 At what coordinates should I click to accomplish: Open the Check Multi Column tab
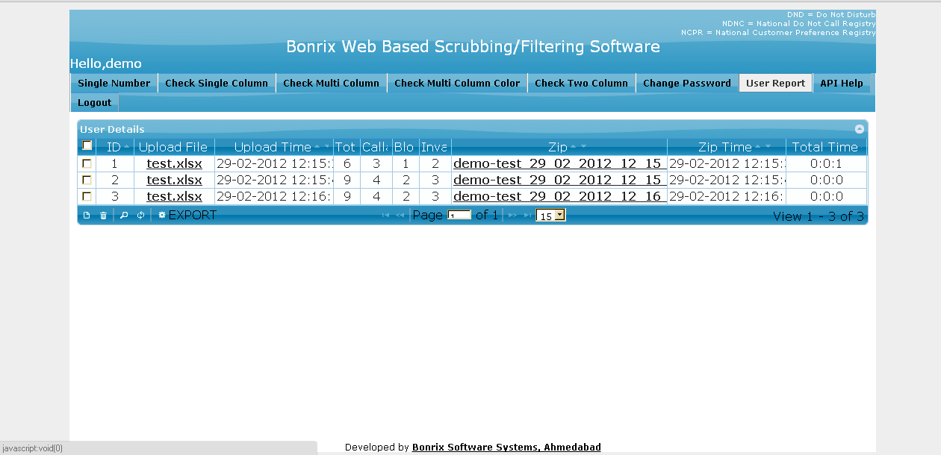pyautogui.click(x=332, y=83)
